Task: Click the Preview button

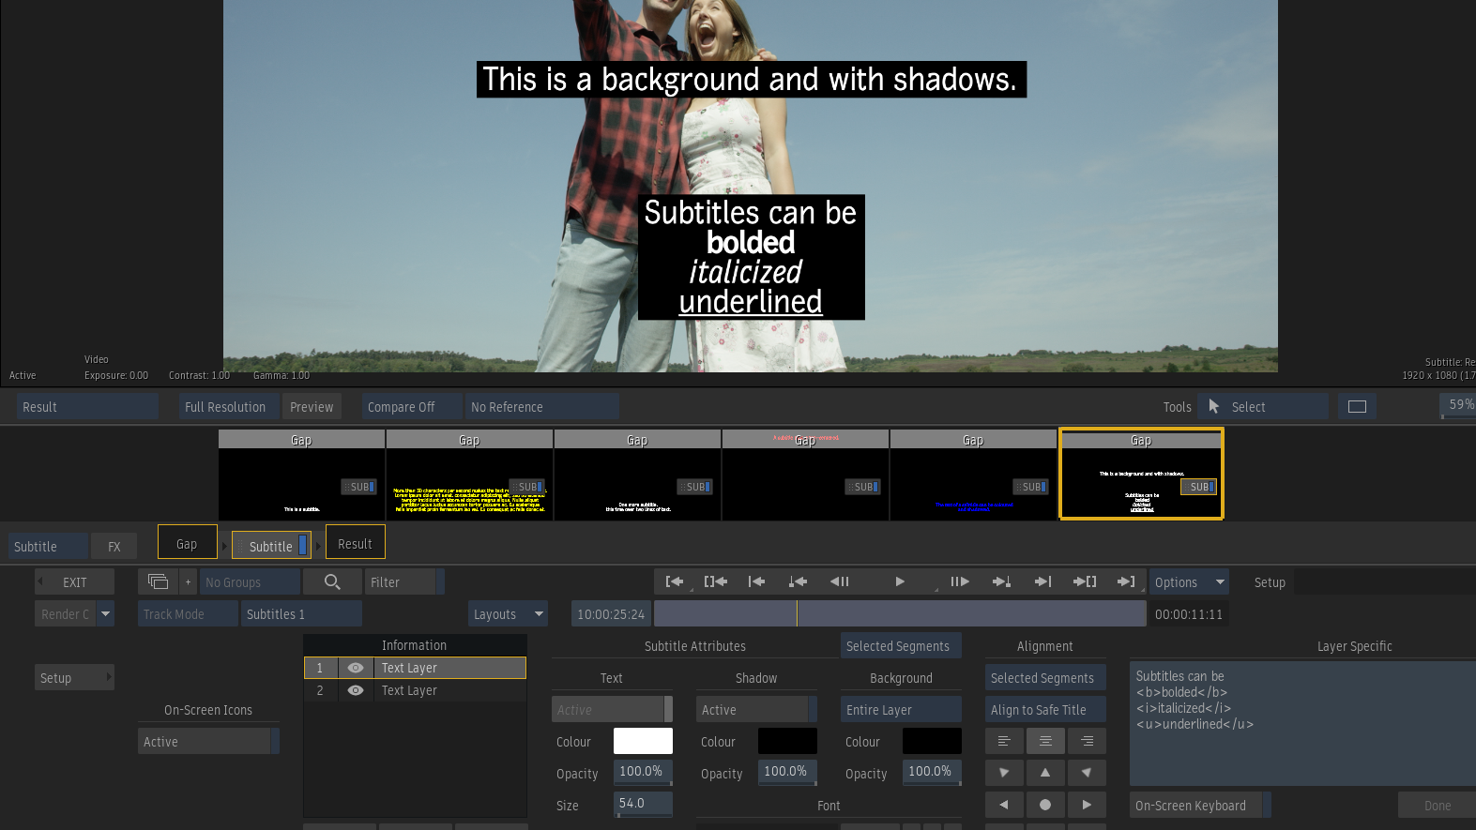Action: click(x=312, y=406)
